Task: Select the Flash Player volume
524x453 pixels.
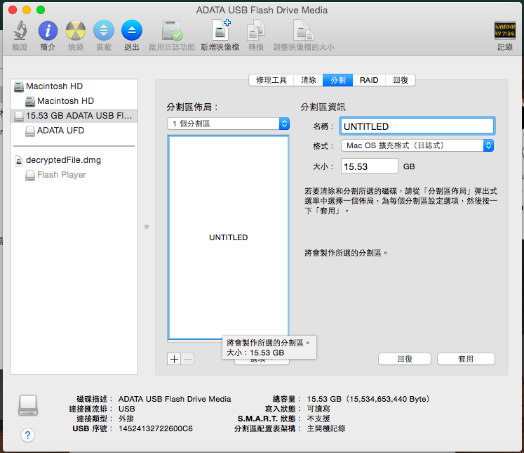Action: click(x=74, y=175)
